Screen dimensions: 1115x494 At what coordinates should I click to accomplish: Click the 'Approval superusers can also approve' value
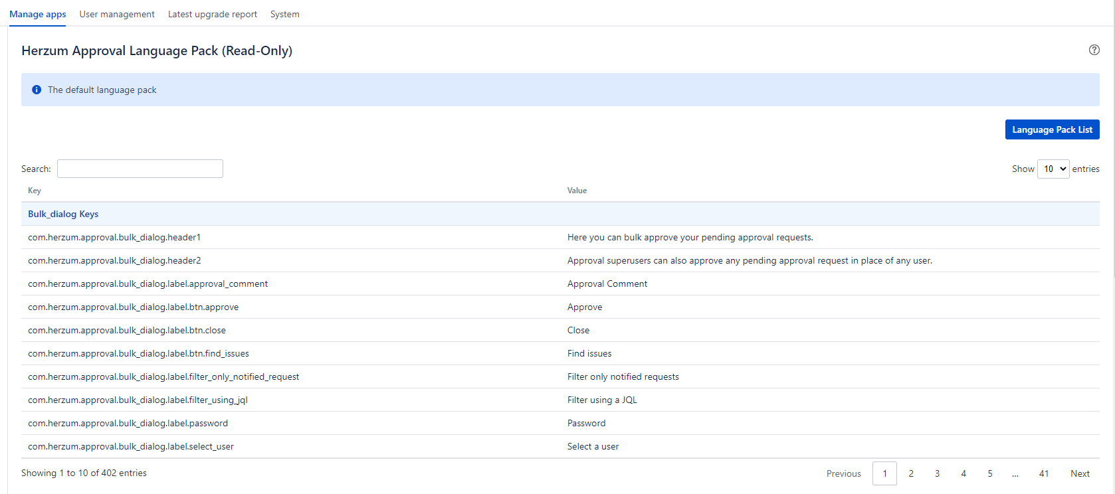point(750,260)
